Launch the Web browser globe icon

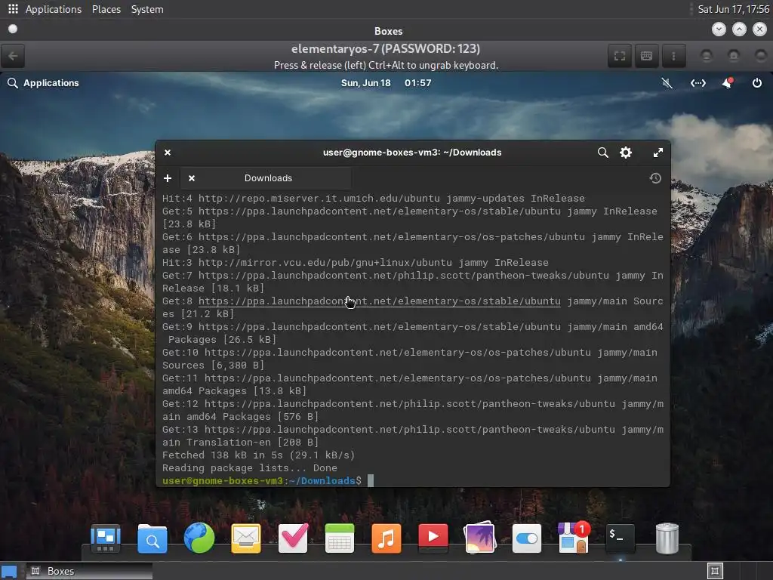pos(199,538)
